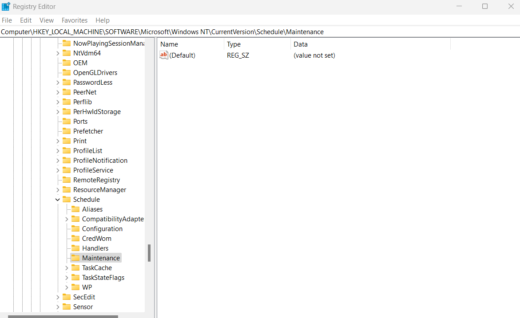Expand the SecEdit key
The image size is (520, 318).
(x=58, y=297)
